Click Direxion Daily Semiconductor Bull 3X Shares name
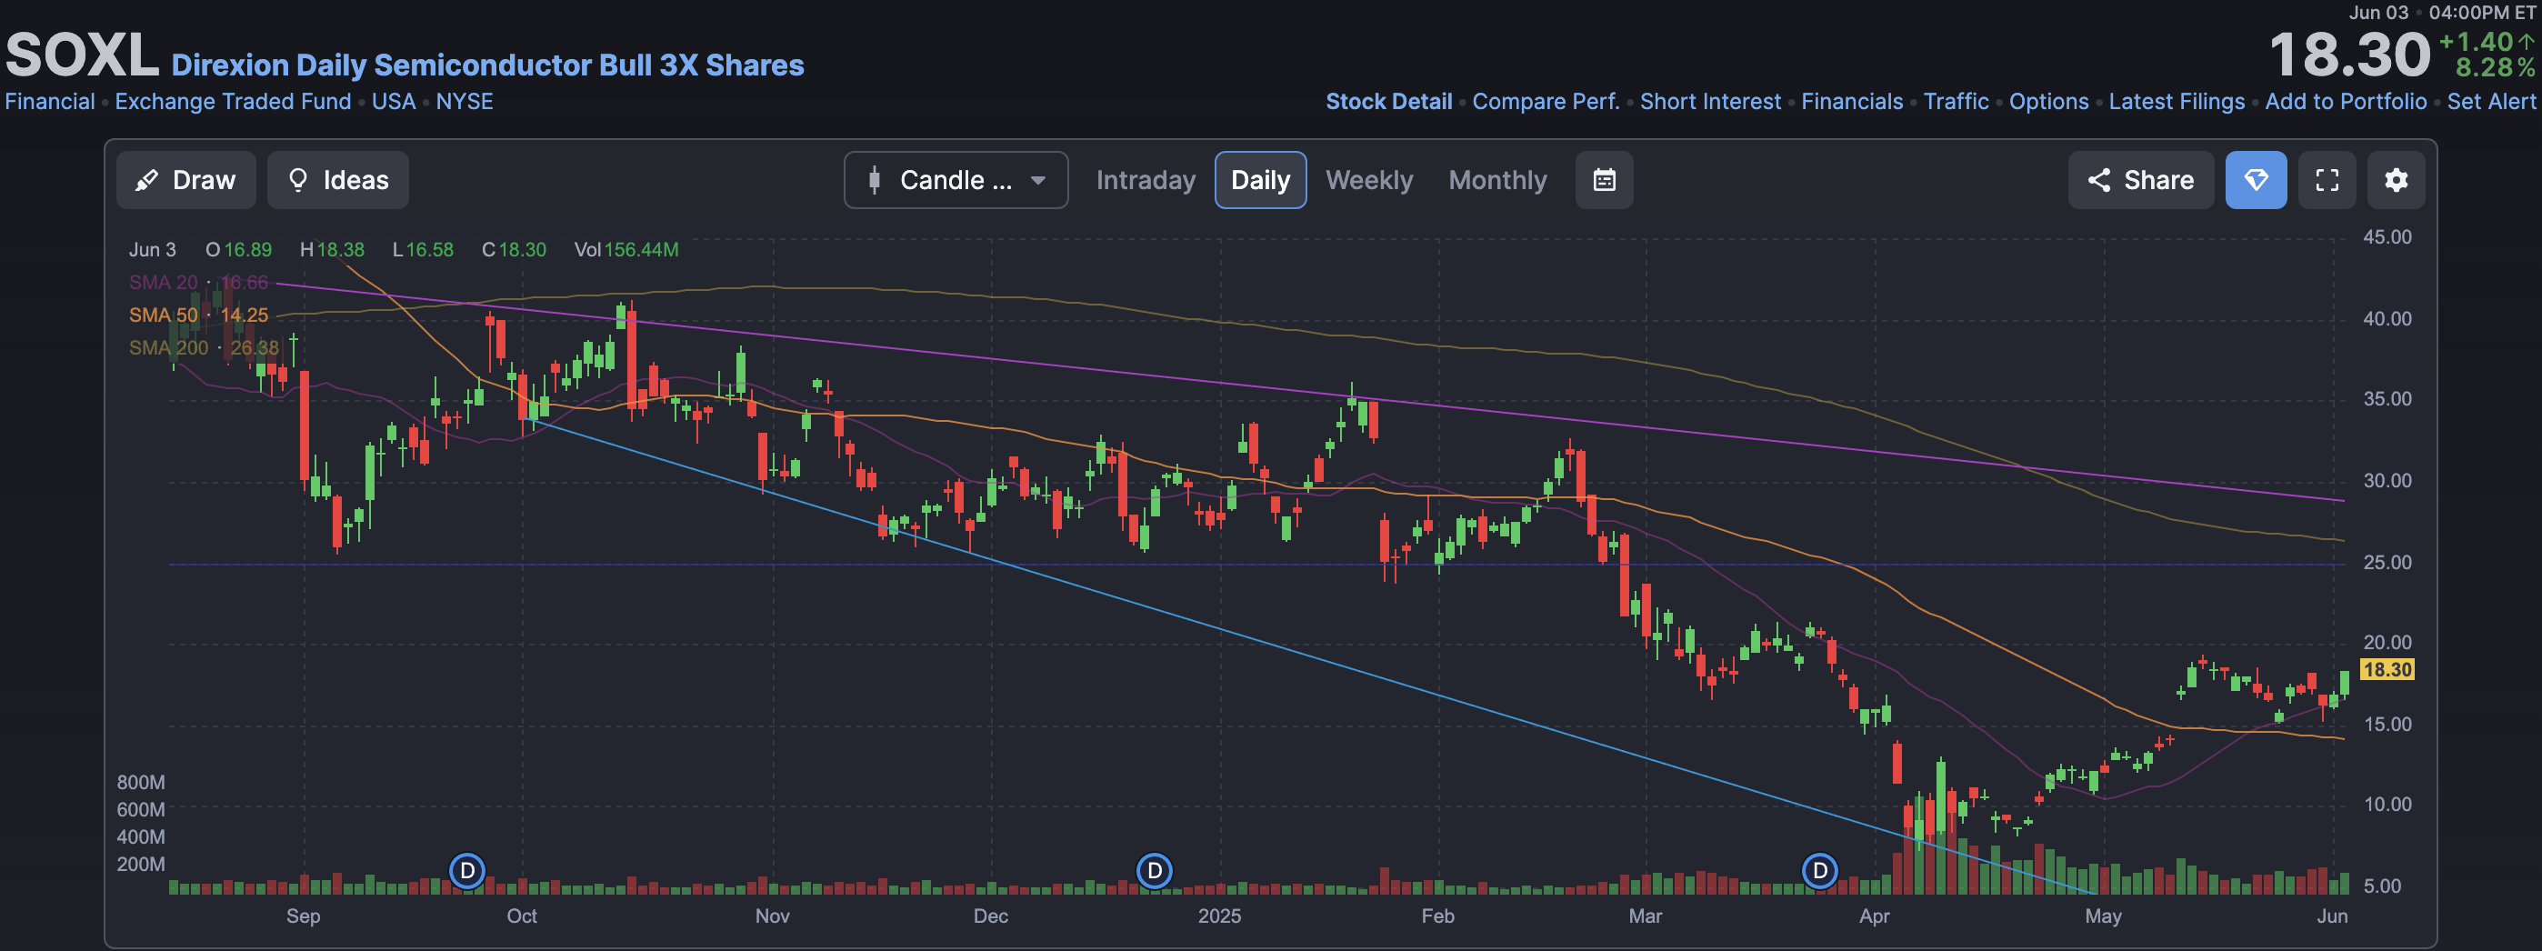Screen dimensions: 2542x951 (x=487, y=65)
